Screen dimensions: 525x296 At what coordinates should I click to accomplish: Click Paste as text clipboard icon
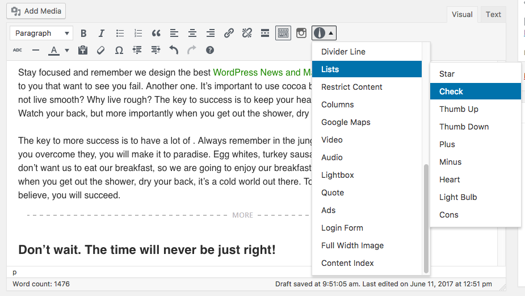pyautogui.click(x=83, y=51)
